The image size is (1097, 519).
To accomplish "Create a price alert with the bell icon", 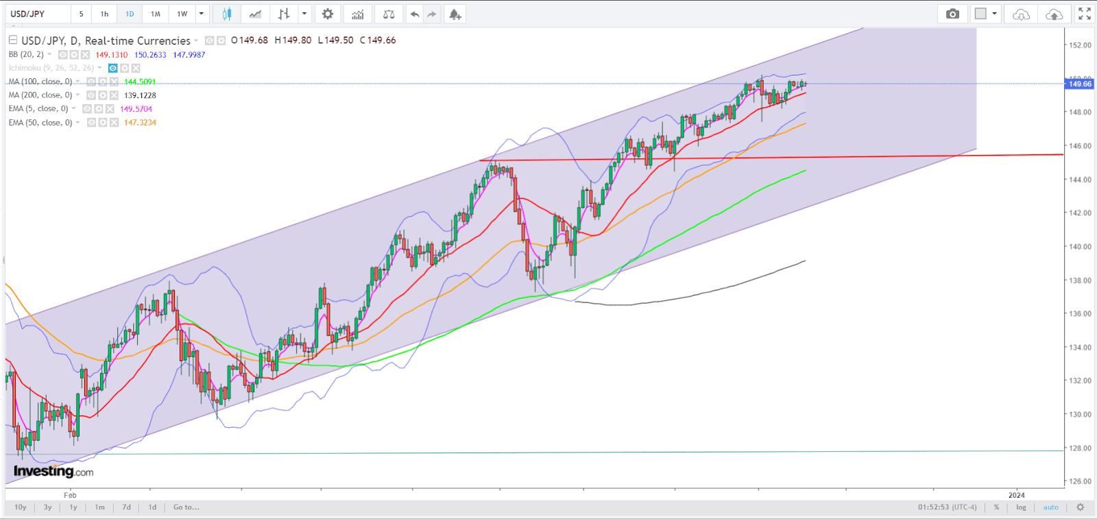I will click(x=455, y=14).
